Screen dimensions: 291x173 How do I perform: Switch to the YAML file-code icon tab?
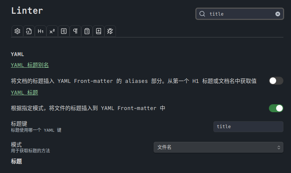click(29, 31)
